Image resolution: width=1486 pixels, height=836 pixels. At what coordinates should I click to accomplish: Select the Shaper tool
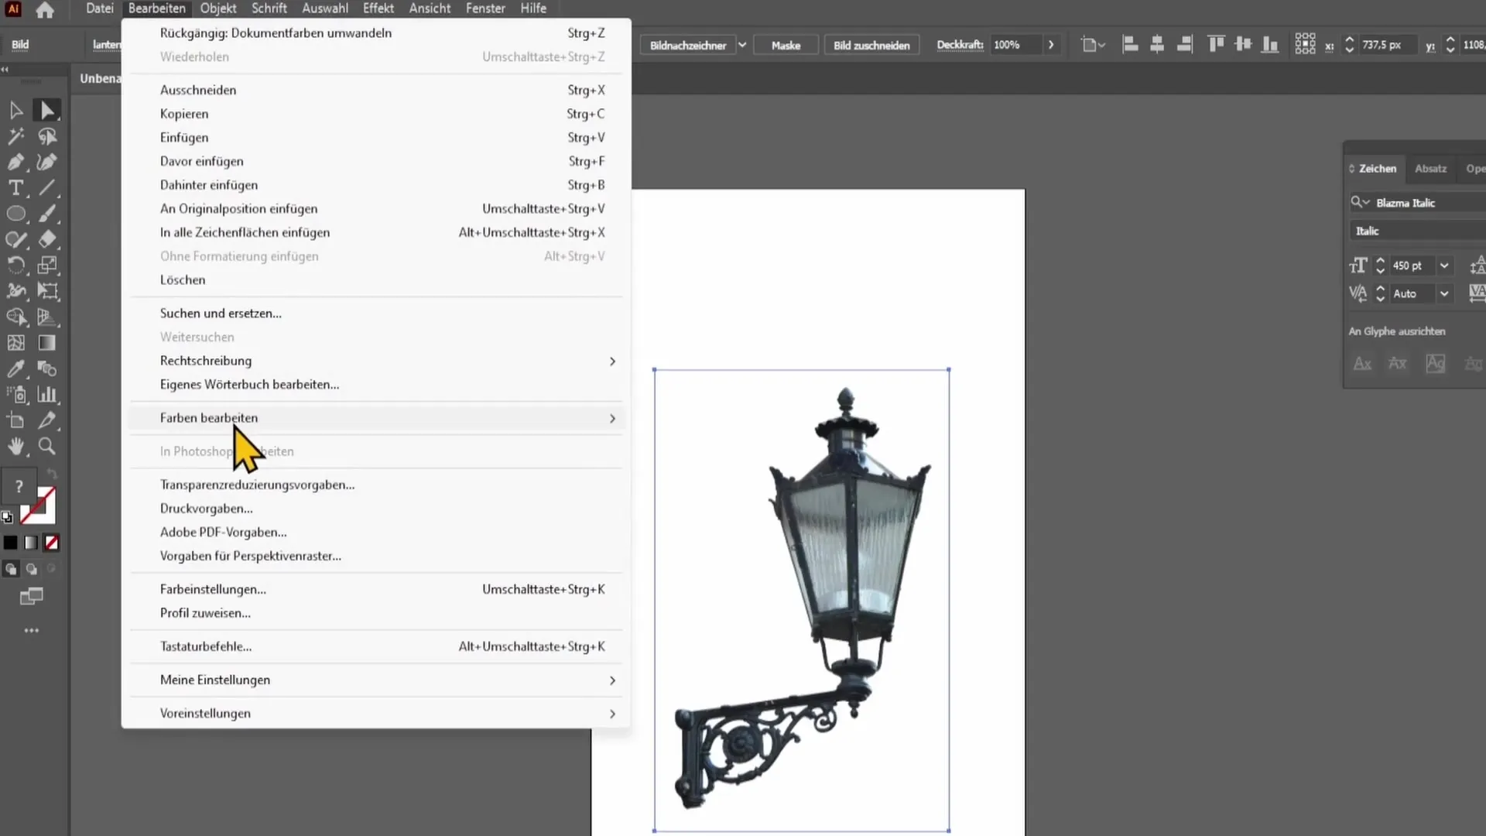pyautogui.click(x=15, y=240)
